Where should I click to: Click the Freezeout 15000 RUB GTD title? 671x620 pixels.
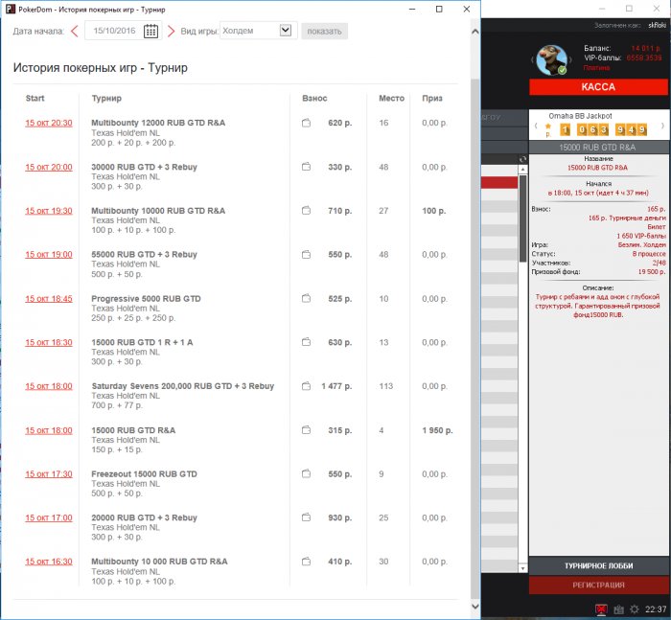(x=144, y=474)
